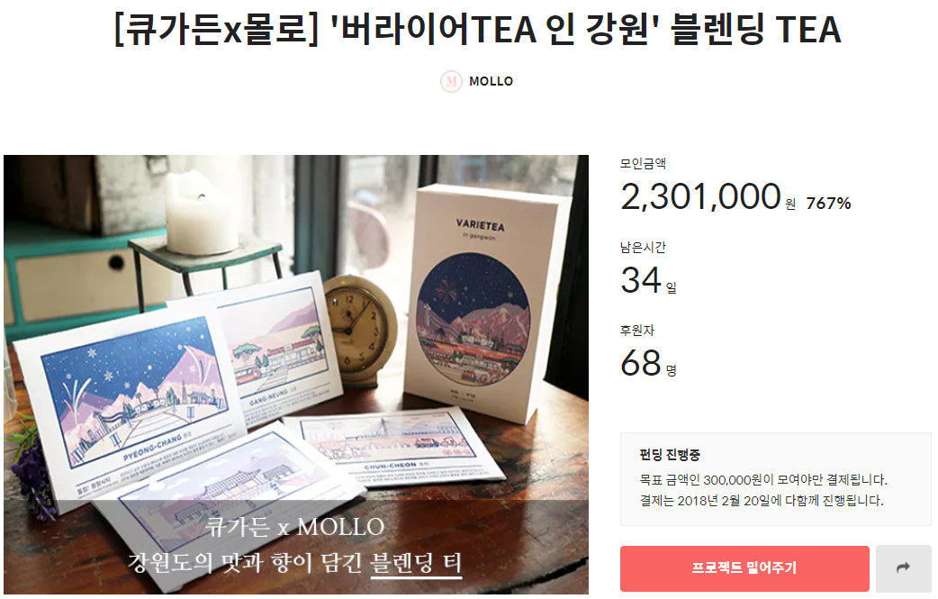Click the 후원자 label

tap(637, 331)
